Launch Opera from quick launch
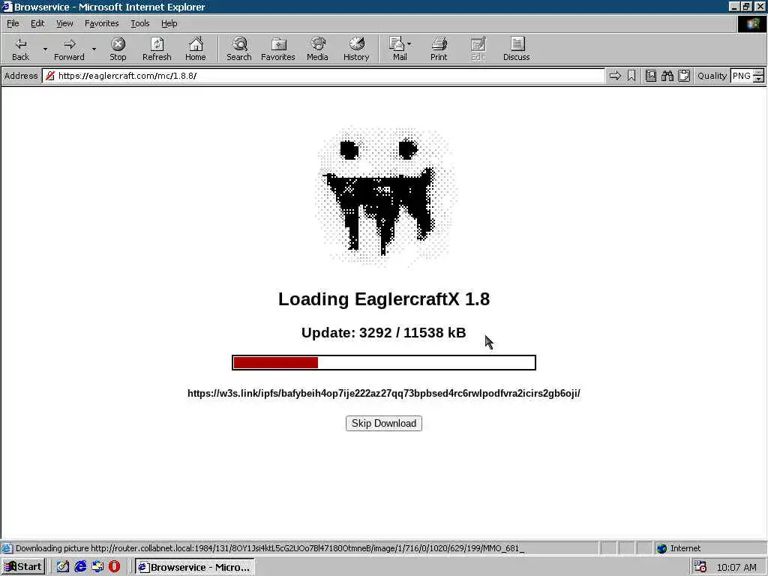The width and height of the screenshot is (768, 576). pos(114,567)
